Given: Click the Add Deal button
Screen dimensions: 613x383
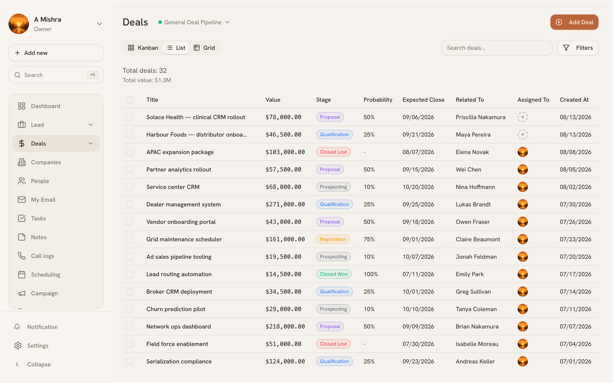Looking at the screenshot, I should (x=574, y=22).
